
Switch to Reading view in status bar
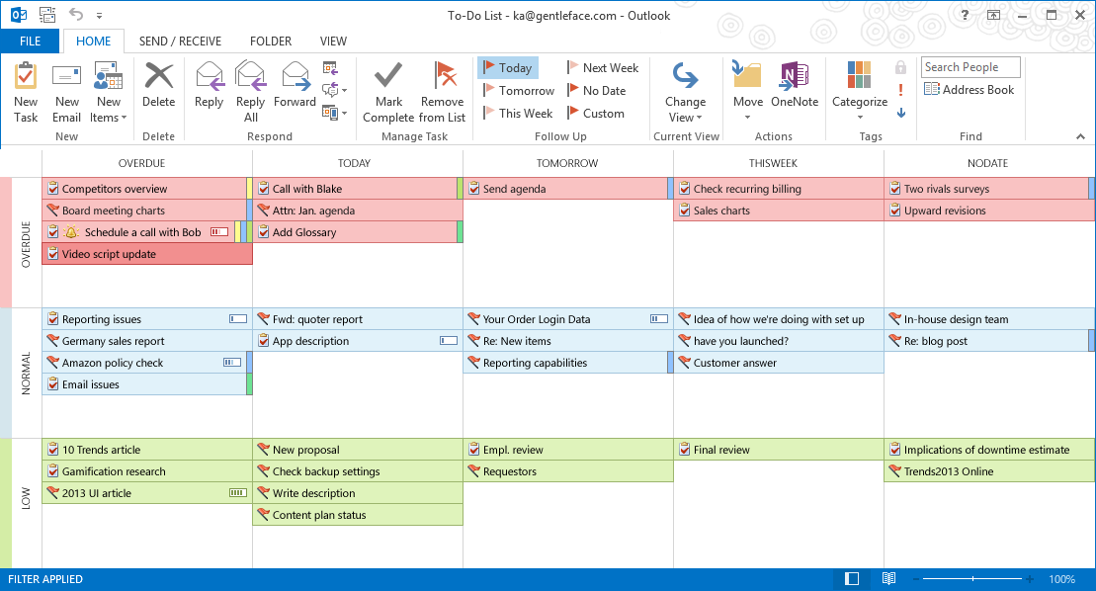pyautogui.click(x=888, y=579)
